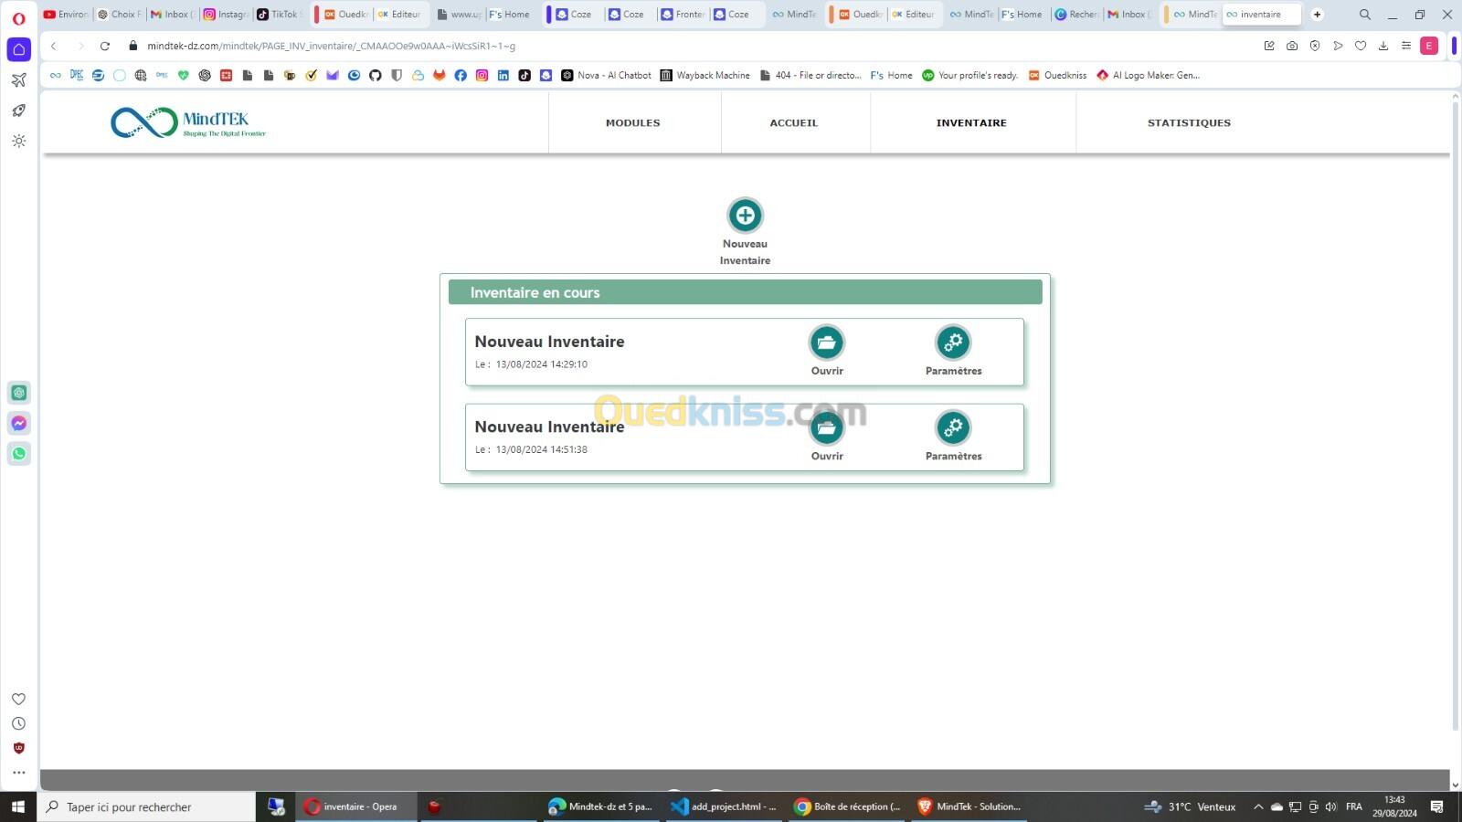Open the inventory dated 13/08/2024 14:51:38

(x=827, y=428)
